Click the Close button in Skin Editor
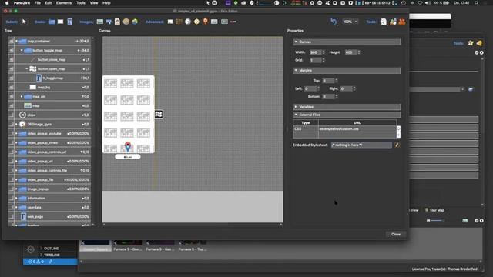Image resolution: width=493 pixels, height=277 pixels. pos(396,234)
